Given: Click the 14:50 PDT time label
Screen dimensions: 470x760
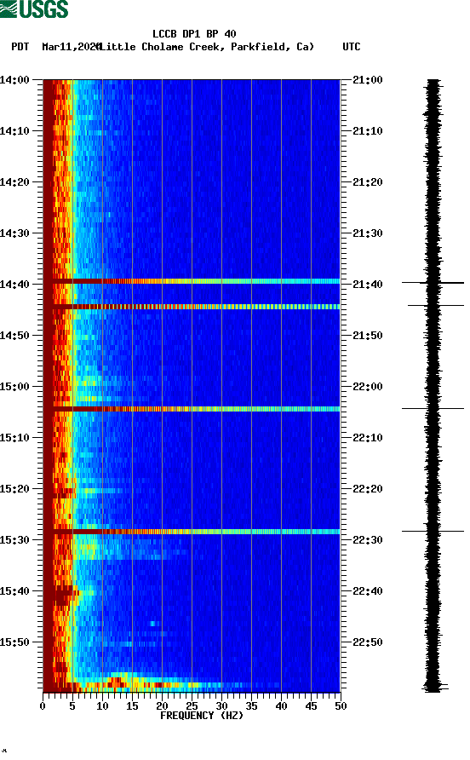Looking at the screenshot, I should (x=14, y=336).
